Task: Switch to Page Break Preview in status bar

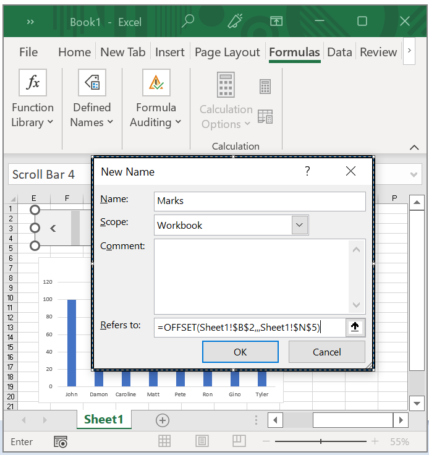Action: tap(239, 441)
